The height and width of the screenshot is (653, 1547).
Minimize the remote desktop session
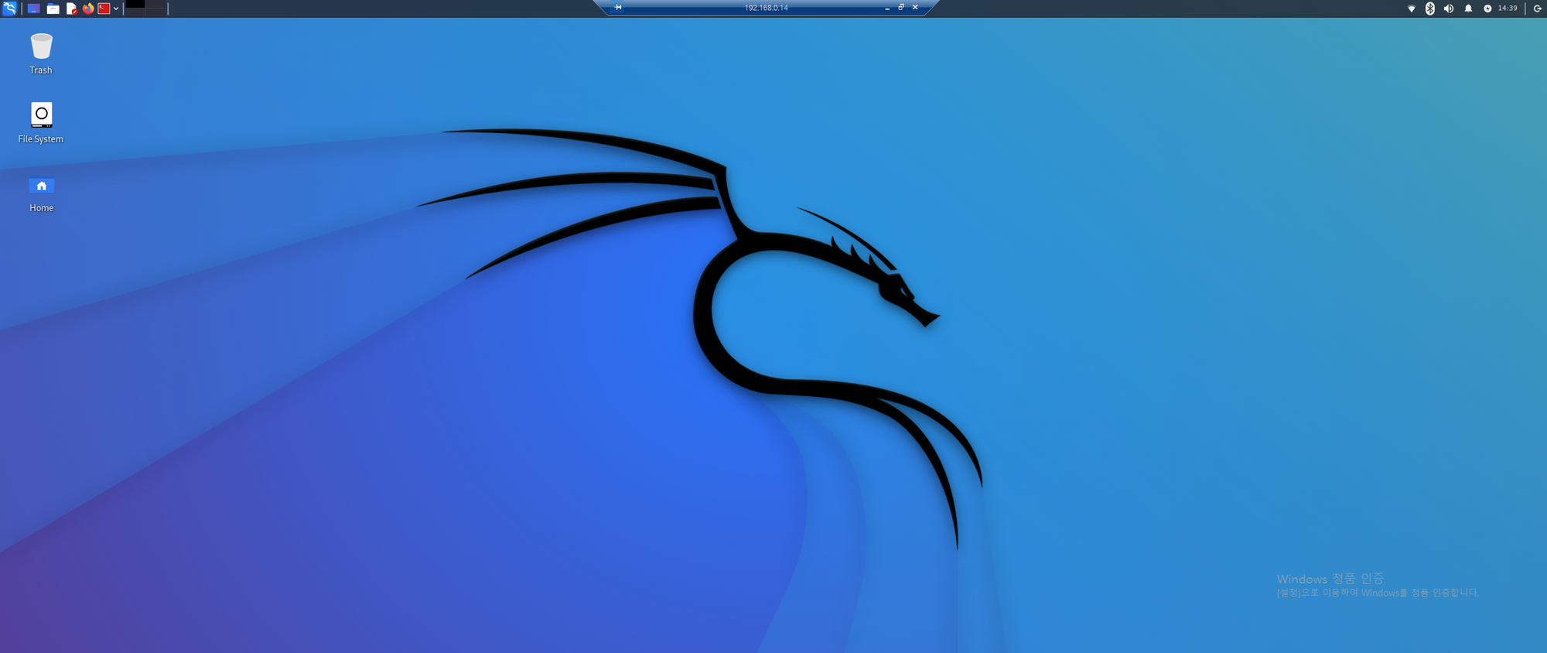pyautogui.click(x=887, y=8)
